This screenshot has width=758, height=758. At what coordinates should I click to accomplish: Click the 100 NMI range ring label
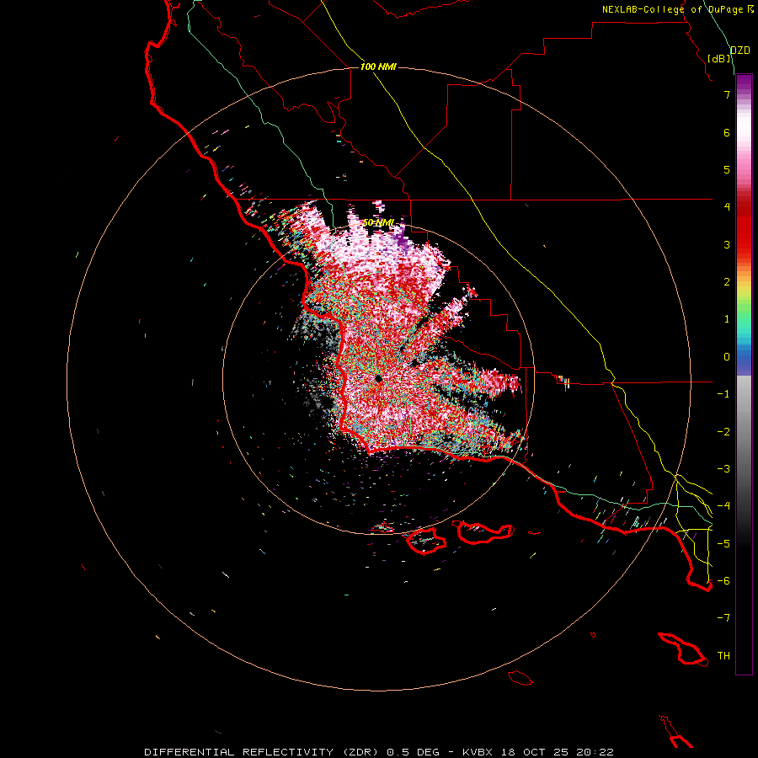coord(378,67)
